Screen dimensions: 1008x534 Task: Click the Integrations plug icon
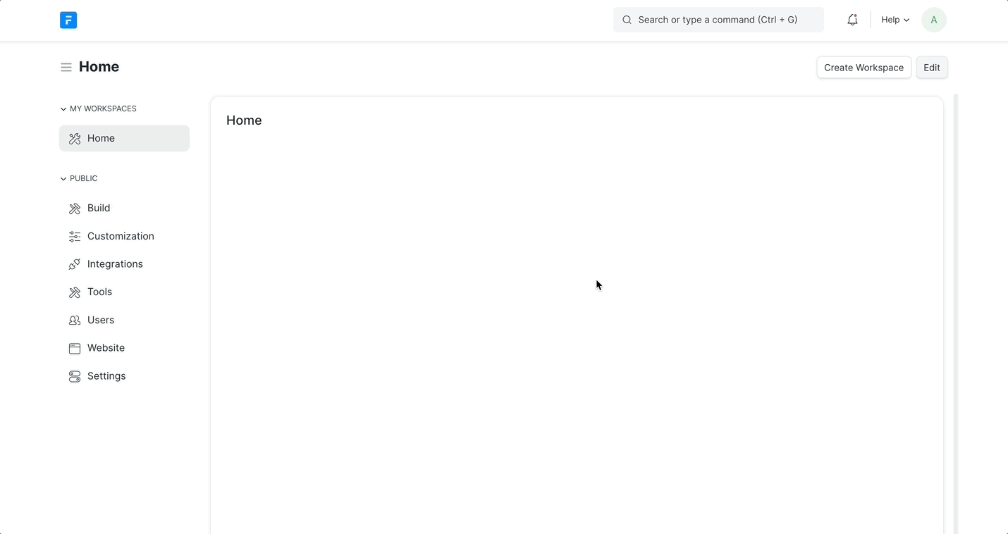tap(75, 264)
